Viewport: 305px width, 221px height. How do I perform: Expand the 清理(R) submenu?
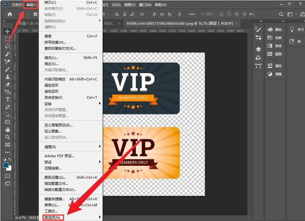50,147
